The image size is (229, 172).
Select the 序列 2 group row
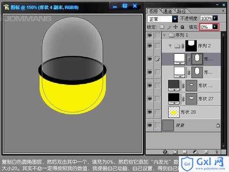click(x=191, y=46)
